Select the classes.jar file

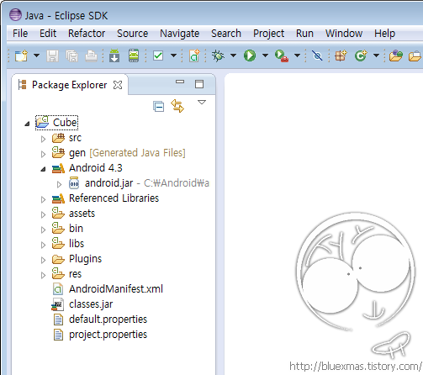pyautogui.click(x=82, y=304)
